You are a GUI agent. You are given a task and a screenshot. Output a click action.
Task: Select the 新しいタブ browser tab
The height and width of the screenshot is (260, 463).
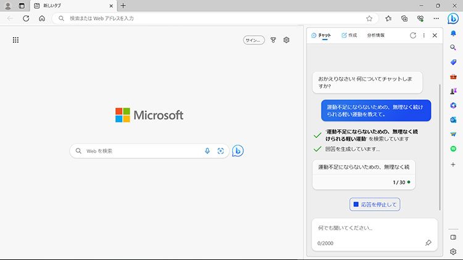pyautogui.click(x=73, y=6)
